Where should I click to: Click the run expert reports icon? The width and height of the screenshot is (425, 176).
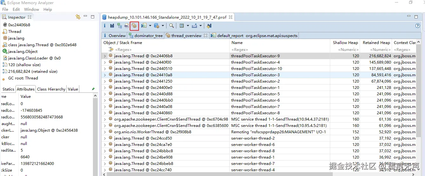144,26
